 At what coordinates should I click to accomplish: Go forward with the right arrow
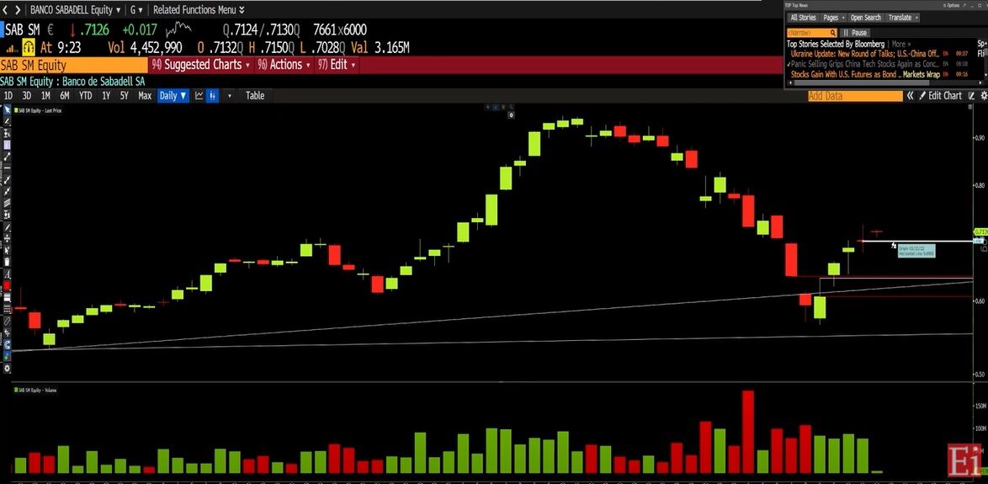coord(17,9)
